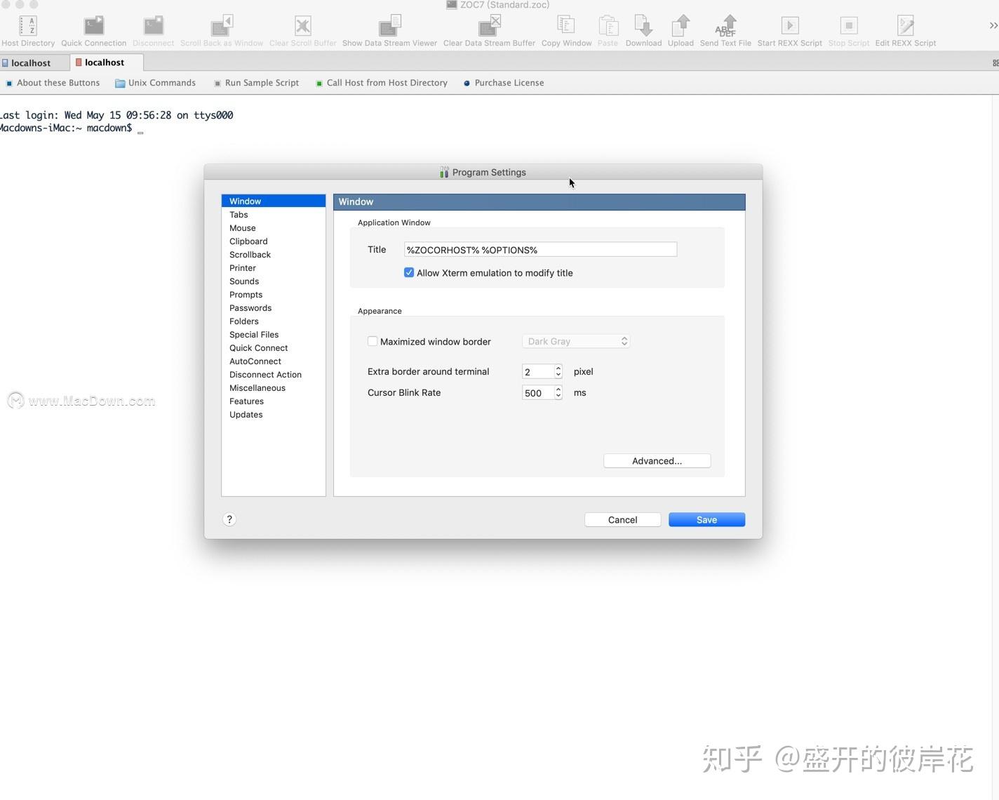Enable Maximized window border
Image resolution: width=999 pixels, height=800 pixels.
coord(373,341)
